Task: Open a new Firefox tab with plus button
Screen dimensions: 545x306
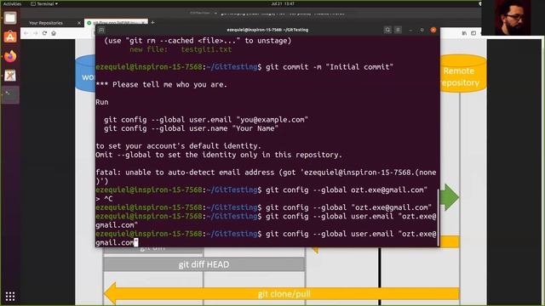Action: [x=152, y=23]
